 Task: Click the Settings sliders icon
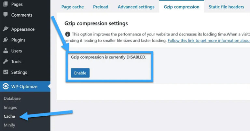pyautogui.click(x=6, y=72)
